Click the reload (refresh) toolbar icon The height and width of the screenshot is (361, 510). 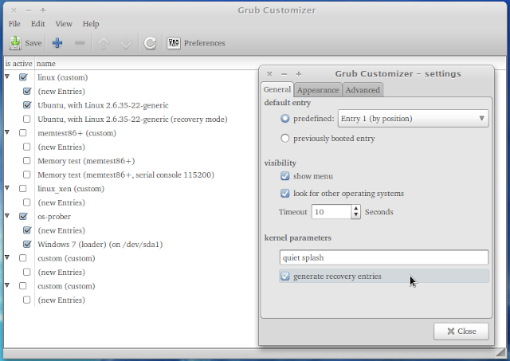[x=151, y=43]
